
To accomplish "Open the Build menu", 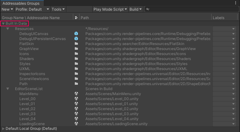I will [x=135, y=9].
